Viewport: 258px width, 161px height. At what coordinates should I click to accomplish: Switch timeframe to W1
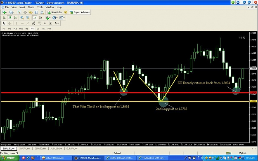click(44, 28)
